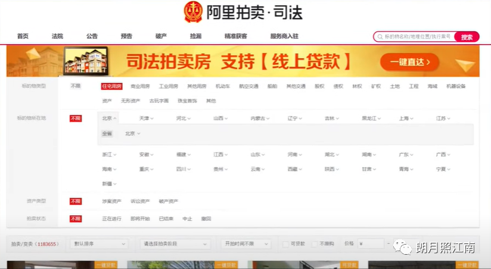Open the 开拍时间不限 dropdown
The height and width of the screenshot is (269, 491).
click(246, 243)
